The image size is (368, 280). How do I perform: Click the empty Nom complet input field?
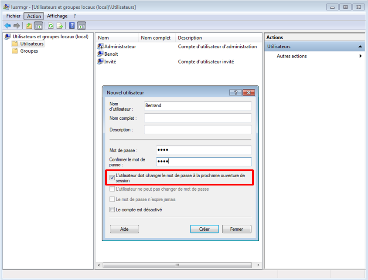click(x=198, y=118)
